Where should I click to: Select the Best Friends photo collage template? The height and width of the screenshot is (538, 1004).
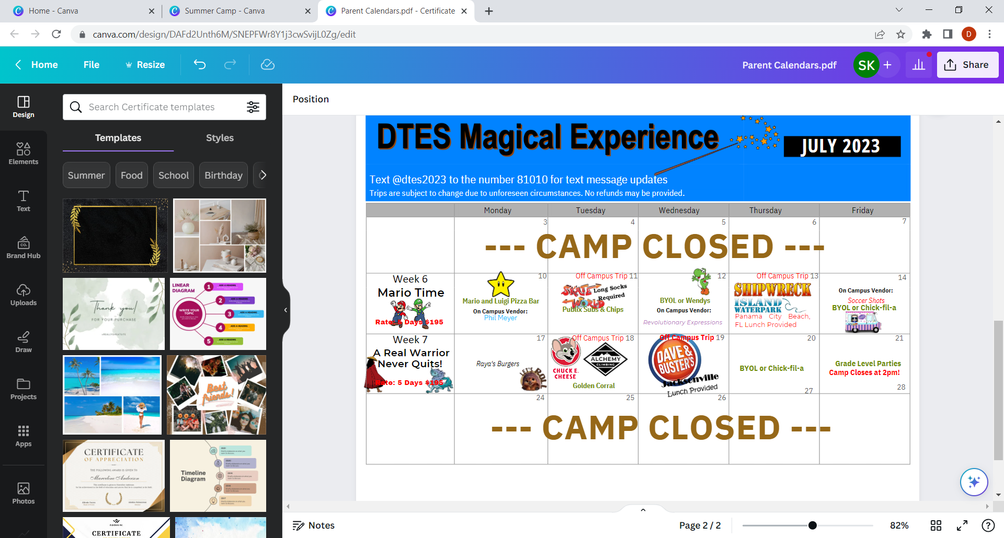(216, 395)
